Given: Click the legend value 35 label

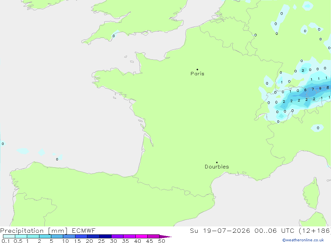Looking at the screenshot, I should pos(125,241).
